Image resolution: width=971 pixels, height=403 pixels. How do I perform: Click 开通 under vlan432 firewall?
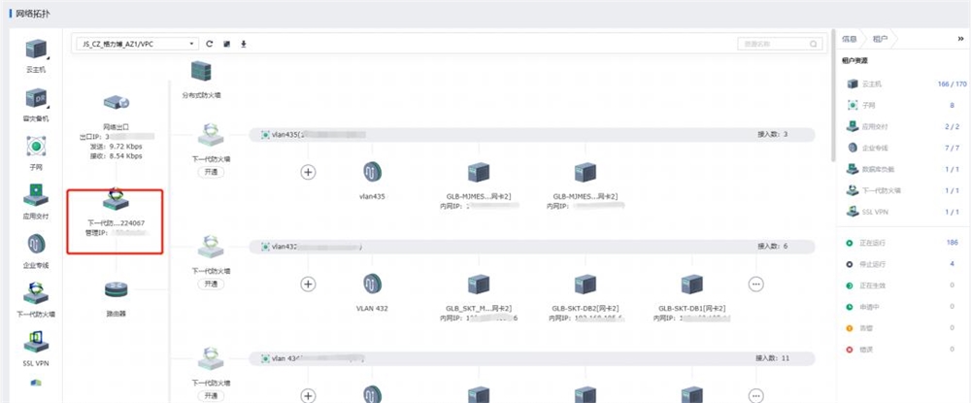pyautogui.click(x=211, y=285)
